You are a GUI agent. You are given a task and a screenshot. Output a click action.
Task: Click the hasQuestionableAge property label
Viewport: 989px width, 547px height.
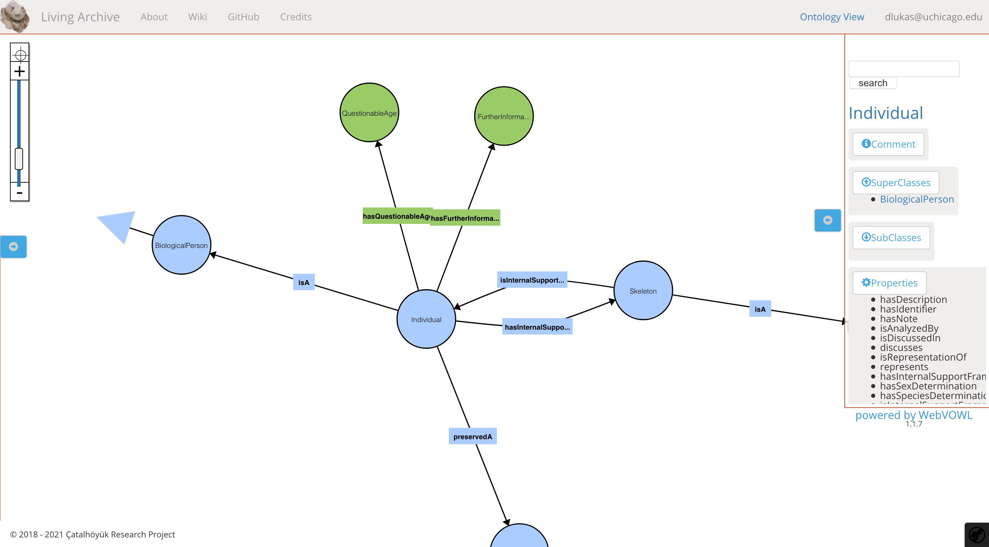tap(396, 216)
